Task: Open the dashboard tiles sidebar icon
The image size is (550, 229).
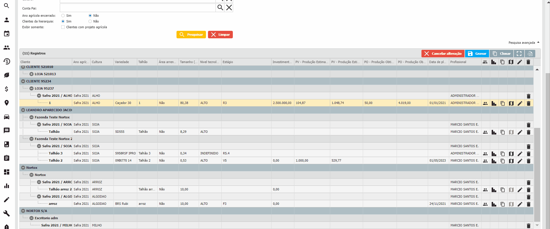Action: point(7,172)
